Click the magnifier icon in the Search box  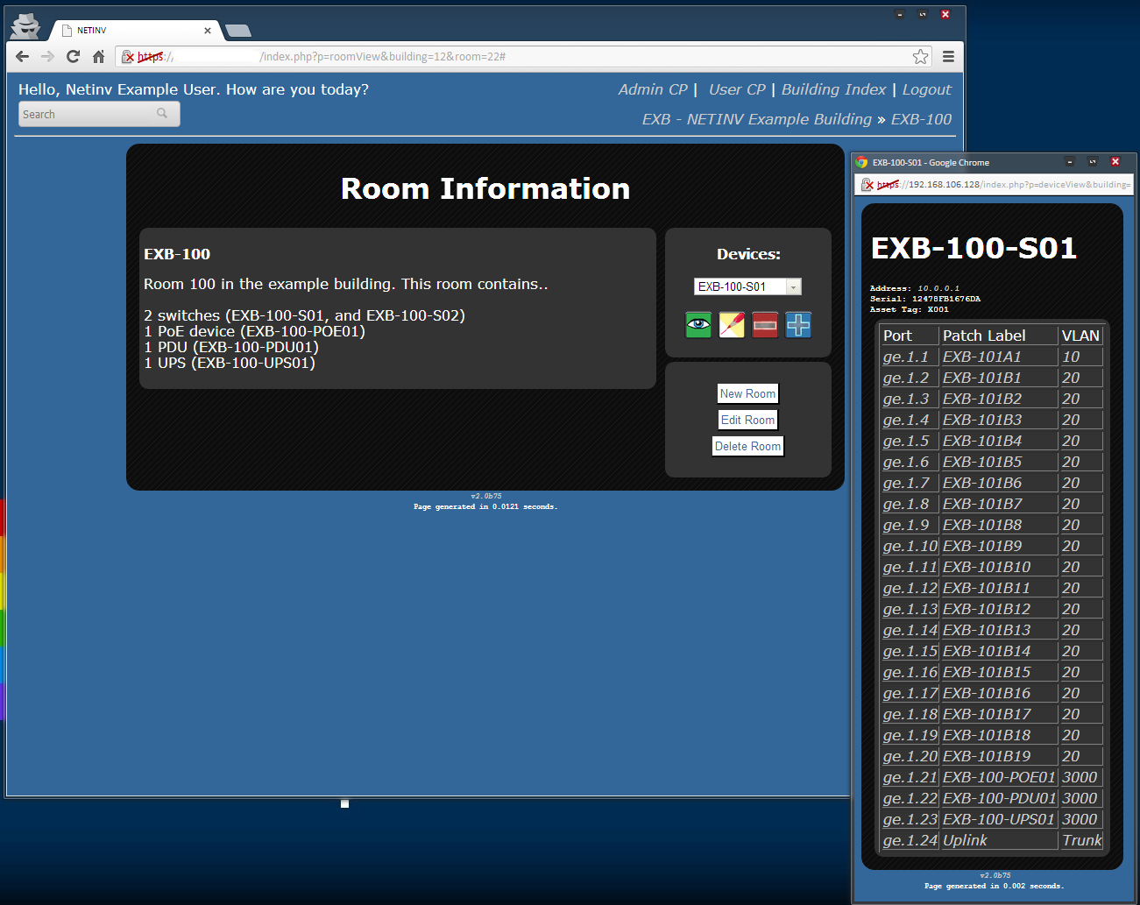162,114
